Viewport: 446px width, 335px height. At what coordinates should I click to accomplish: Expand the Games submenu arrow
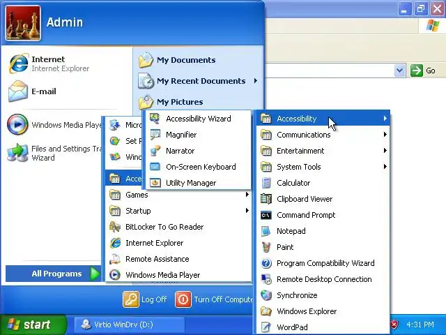pyautogui.click(x=247, y=194)
